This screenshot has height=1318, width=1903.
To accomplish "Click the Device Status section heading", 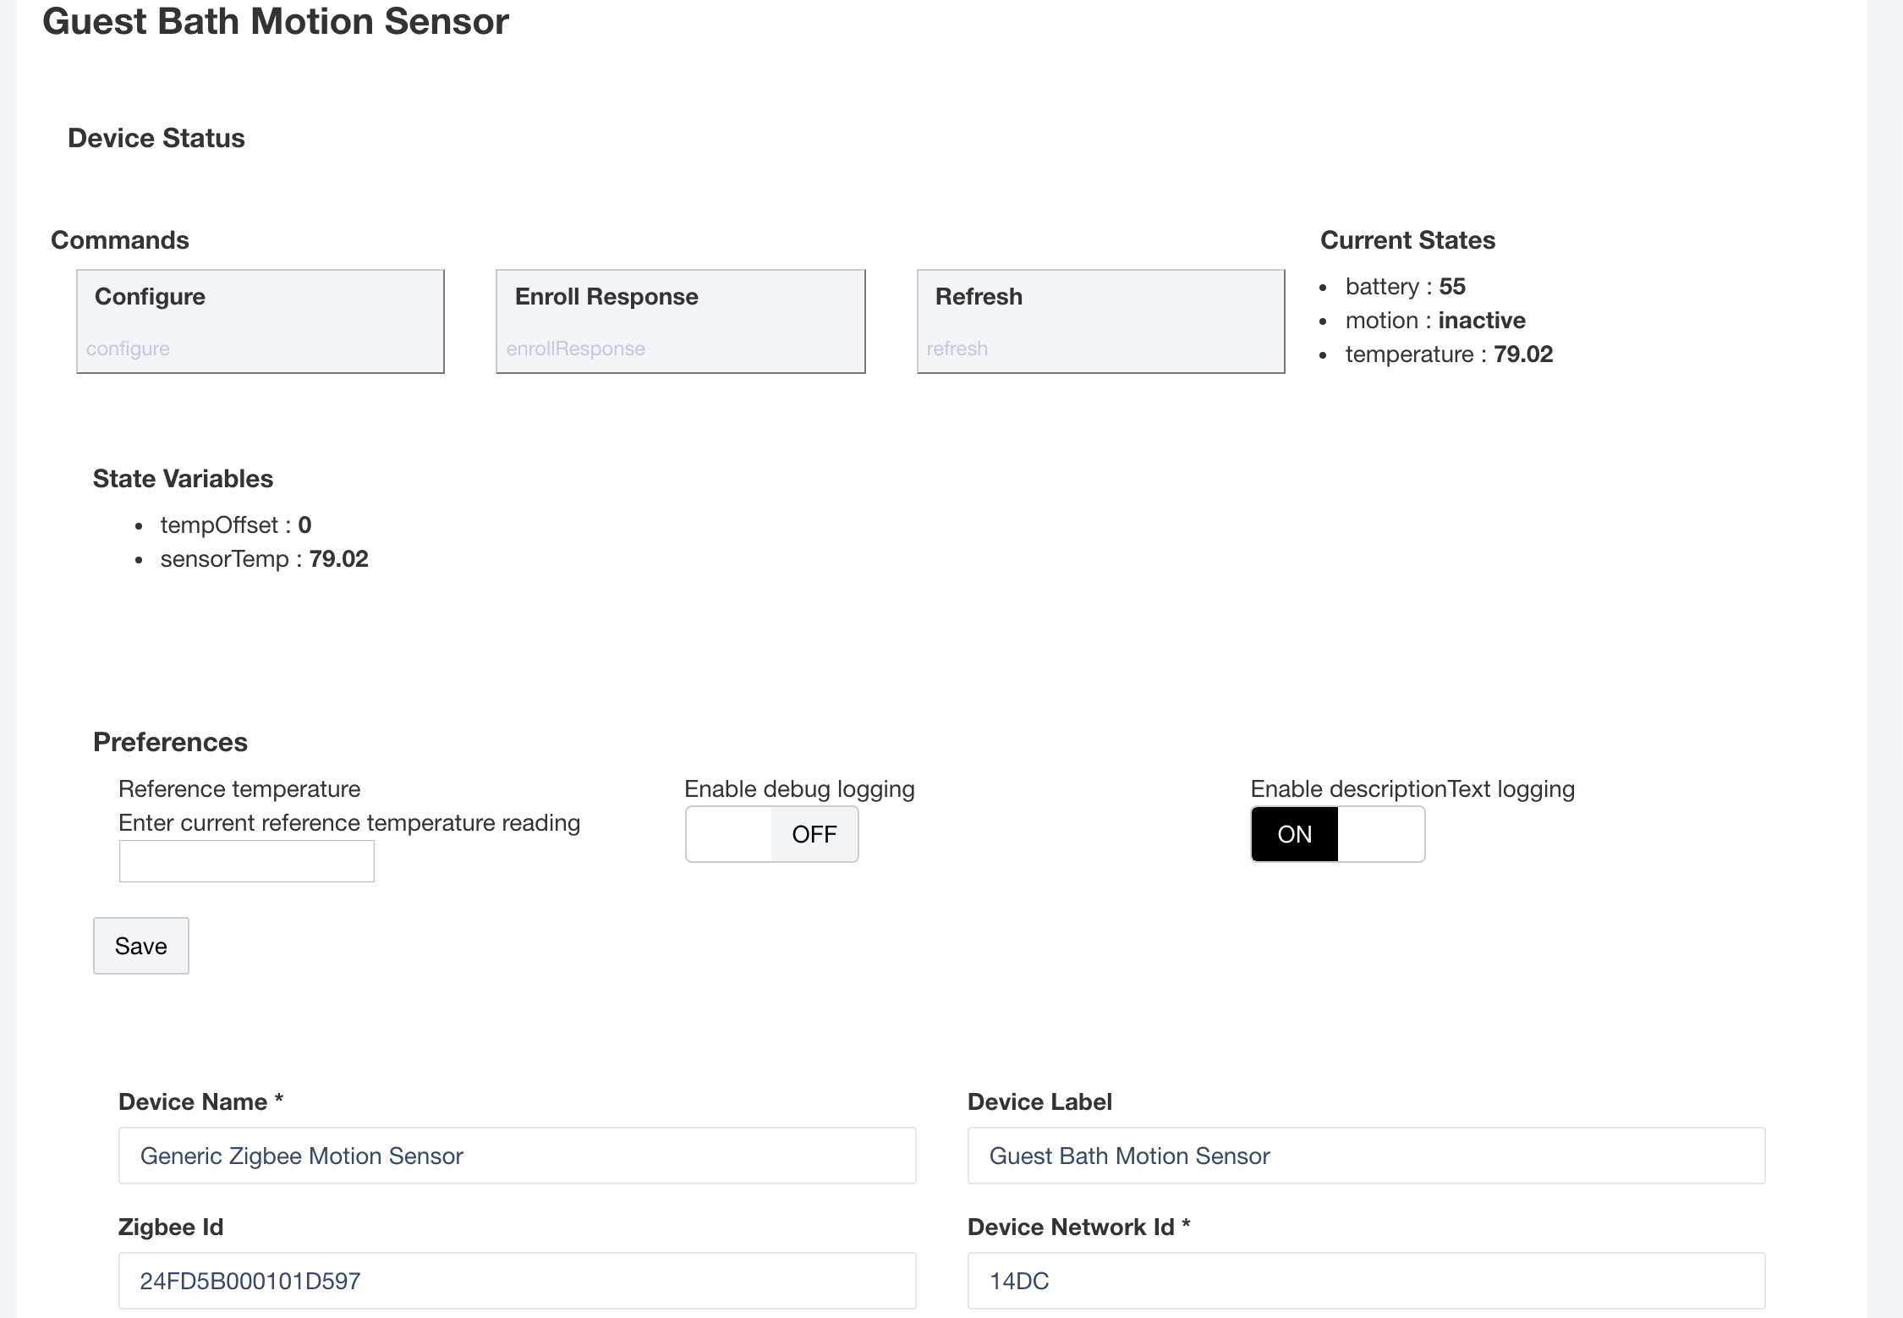I will [x=156, y=138].
